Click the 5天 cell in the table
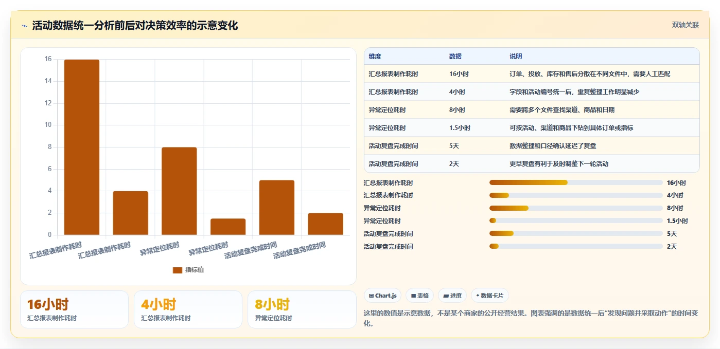720x349 pixels. 454,146
